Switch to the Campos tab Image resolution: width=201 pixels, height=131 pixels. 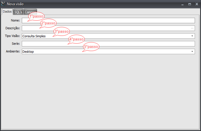pyautogui.click(x=30, y=12)
